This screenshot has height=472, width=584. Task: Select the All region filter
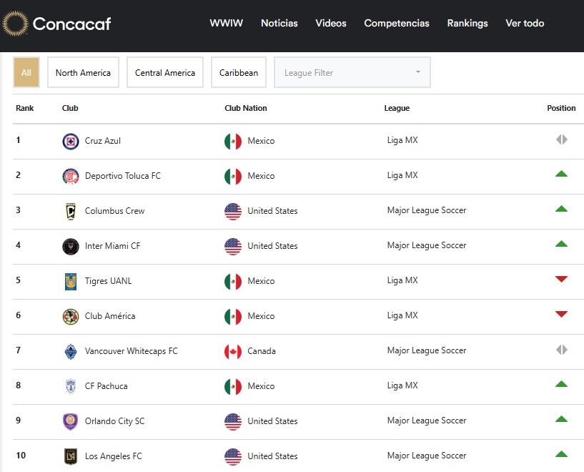click(26, 72)
